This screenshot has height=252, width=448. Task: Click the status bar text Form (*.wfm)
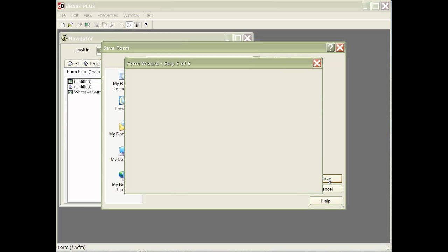[72, 247]
